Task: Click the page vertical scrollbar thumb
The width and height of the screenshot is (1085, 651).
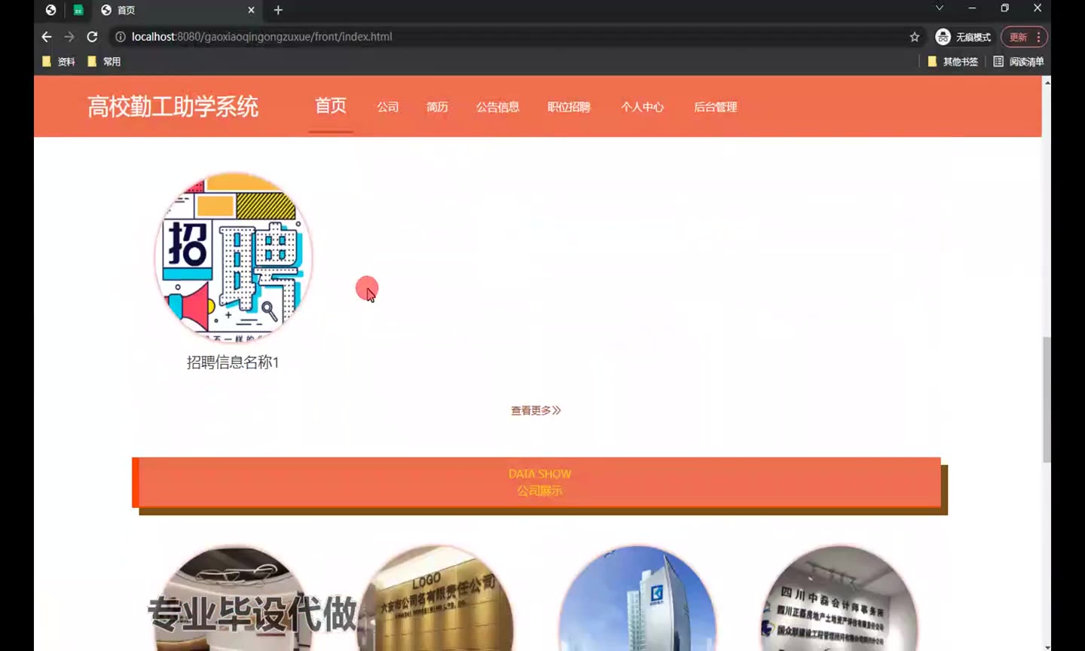Action: [1047, 399]
